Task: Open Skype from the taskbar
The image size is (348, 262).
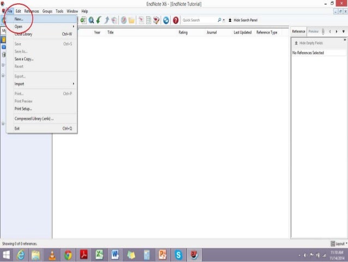Action: 178,255
